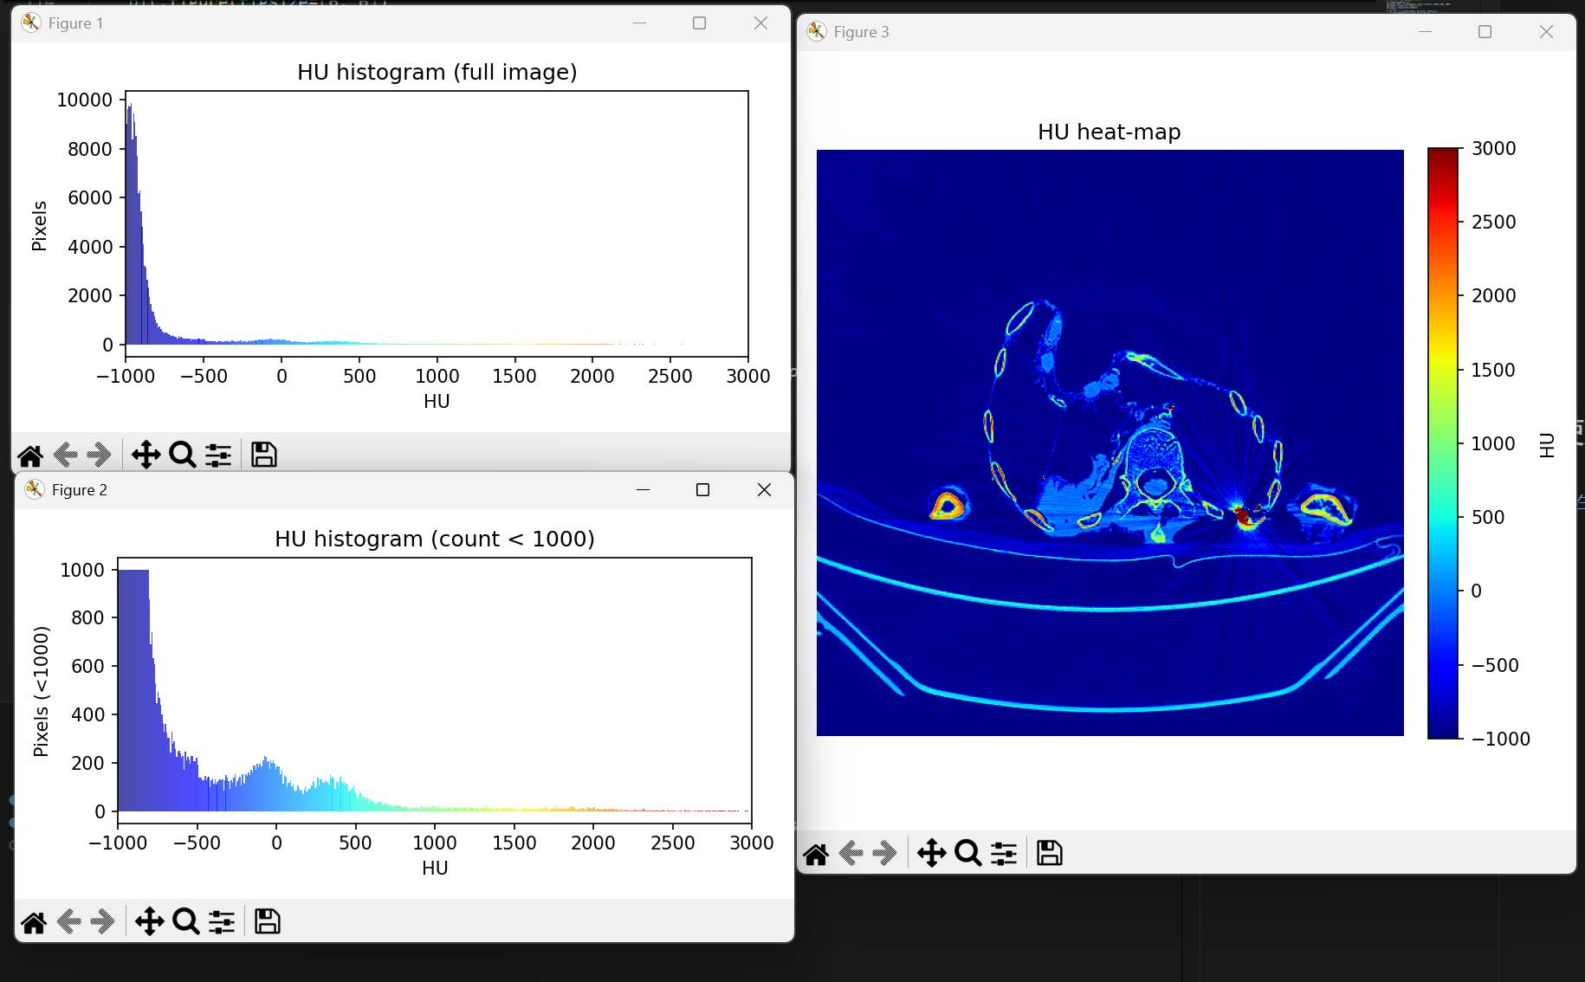Save Figure 1 with the floppy icon

pyautogui.click(x=263, y=455)
